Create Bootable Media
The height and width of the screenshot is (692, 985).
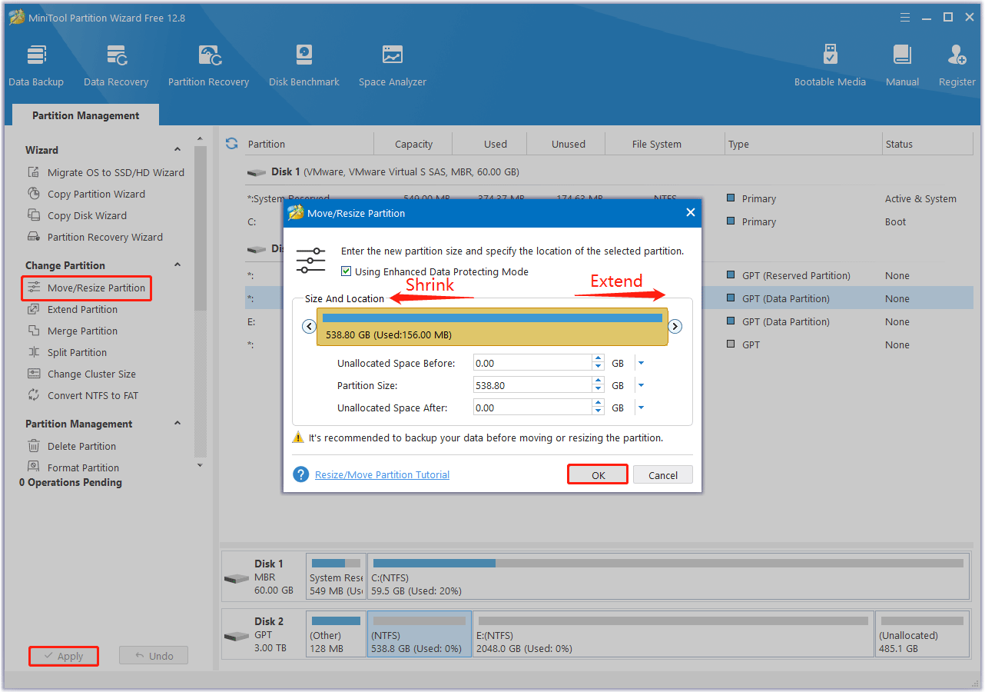830,65
